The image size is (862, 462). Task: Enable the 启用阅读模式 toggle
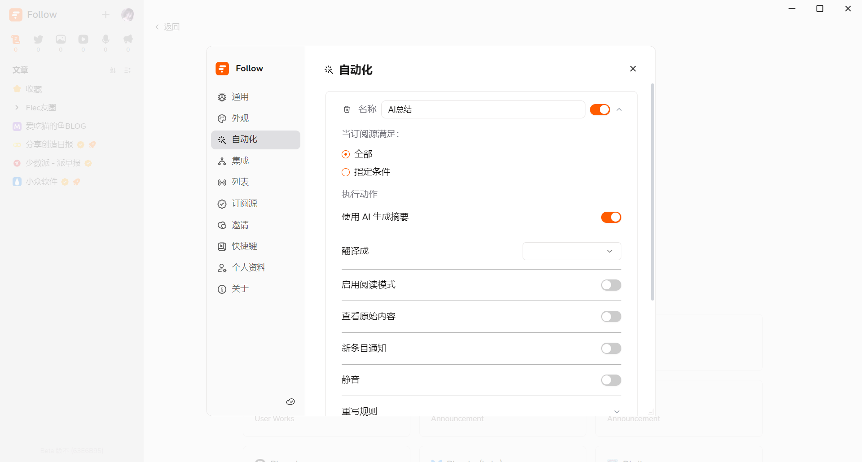[x=611, y=285]
